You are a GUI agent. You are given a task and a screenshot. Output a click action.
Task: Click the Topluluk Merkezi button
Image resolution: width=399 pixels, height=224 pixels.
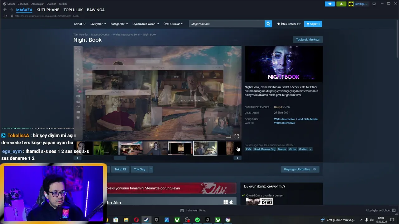coord(308,40)
